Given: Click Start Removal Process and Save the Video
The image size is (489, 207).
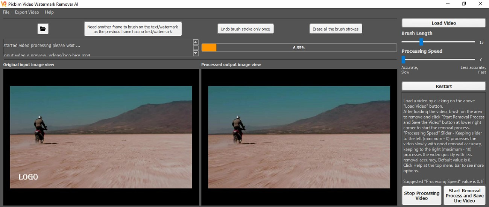Looking at the screenshot, I should [465, 196].
